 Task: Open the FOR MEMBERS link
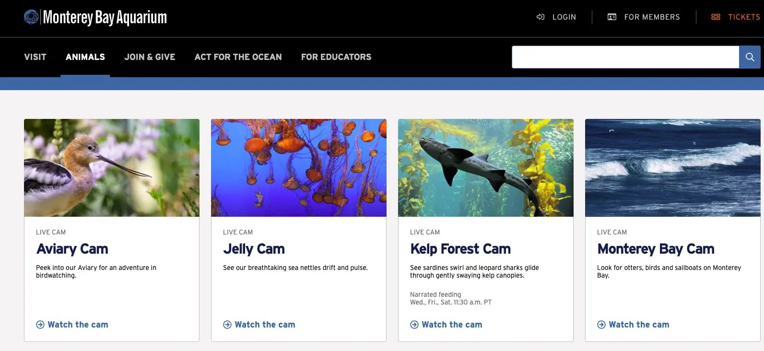click(652, 17)
